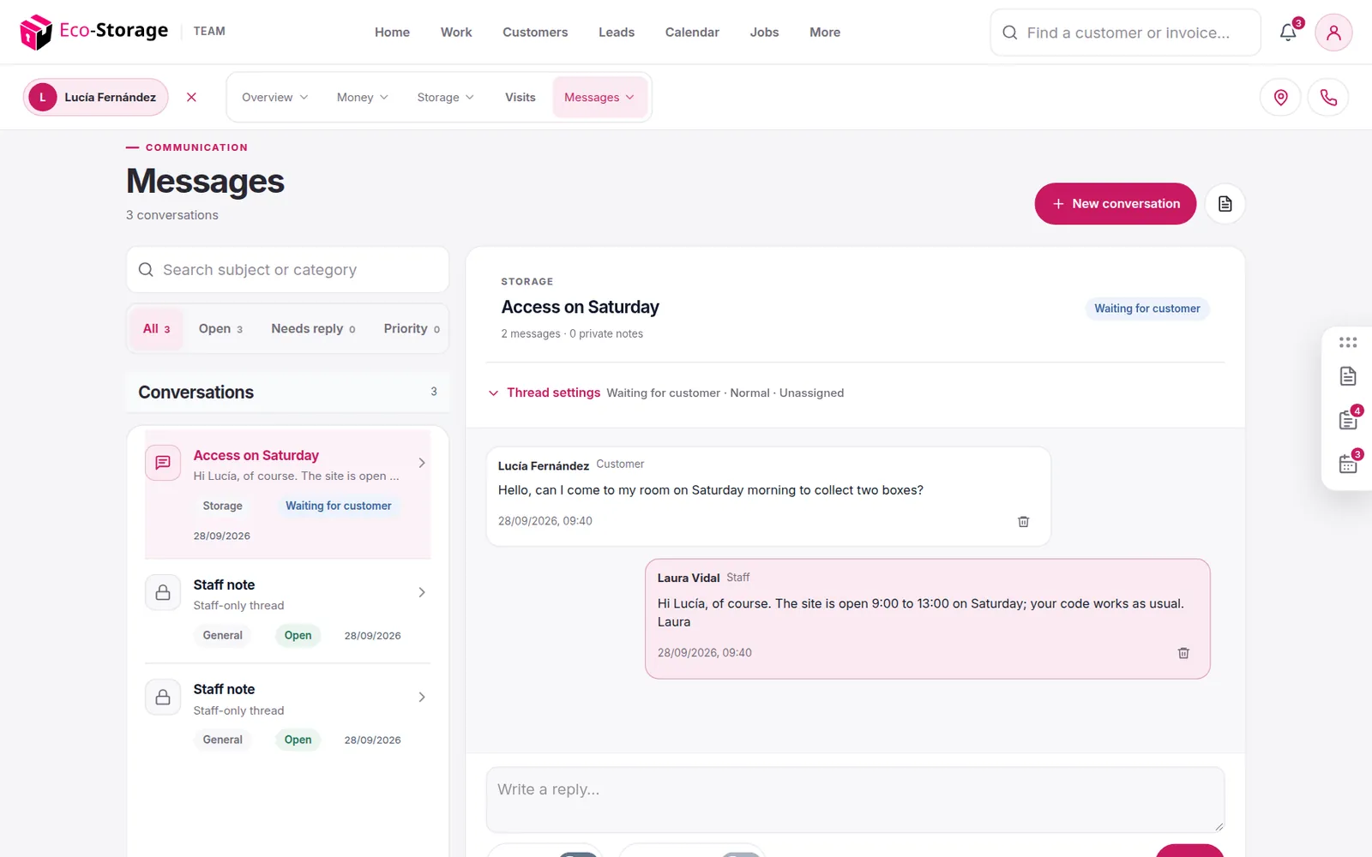Click the Lucía Fernández customer chip

[95, 97]
